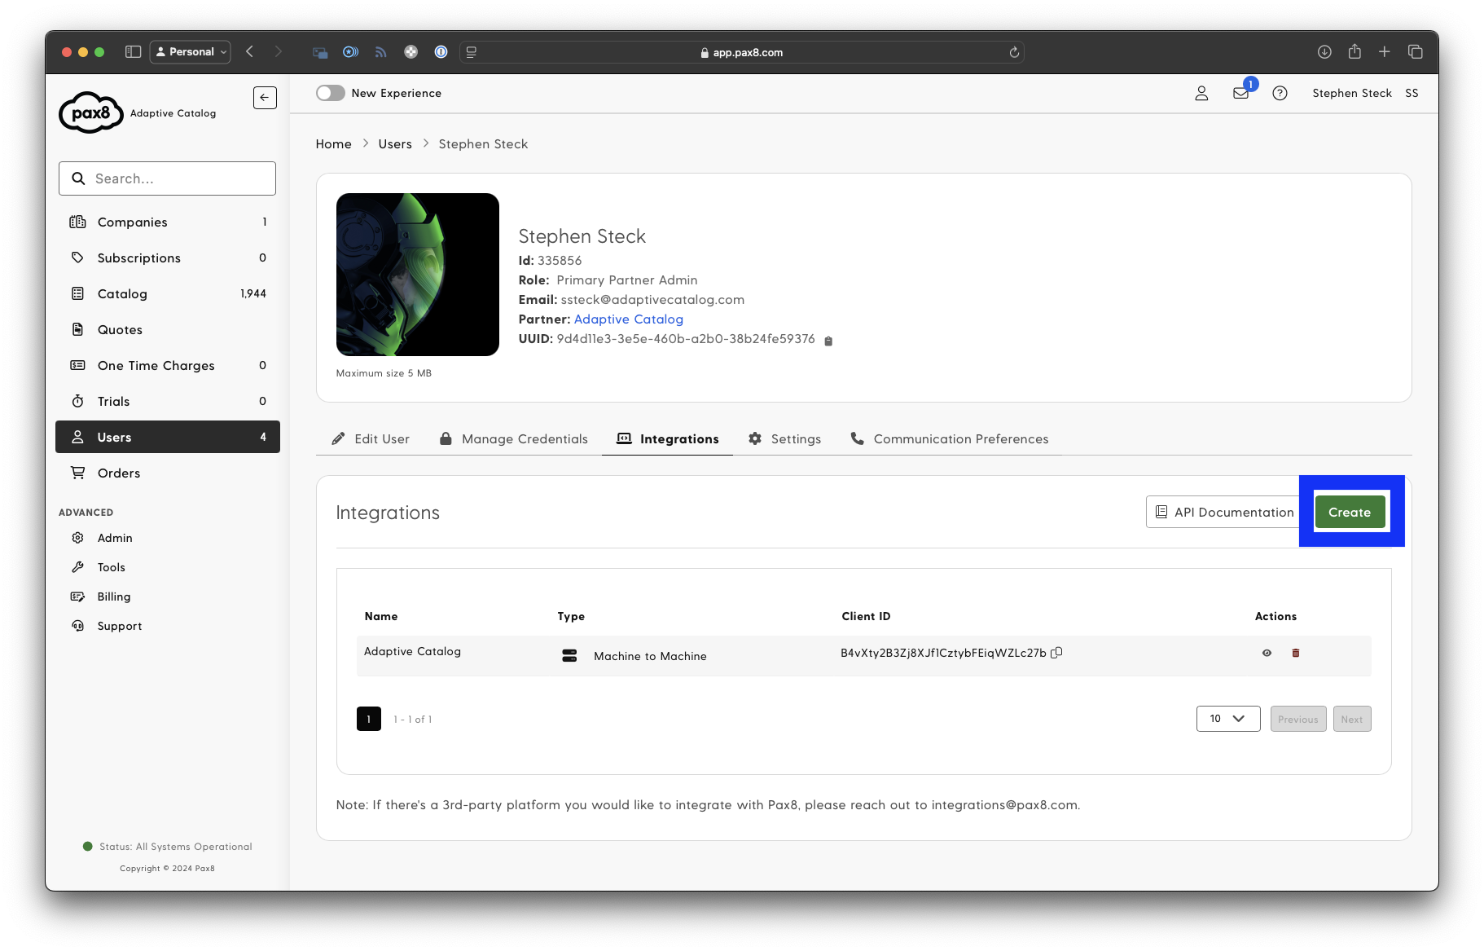Screen dimensions: 1484x951
Task: Go back in Safari
Action: tap(250, 52)
